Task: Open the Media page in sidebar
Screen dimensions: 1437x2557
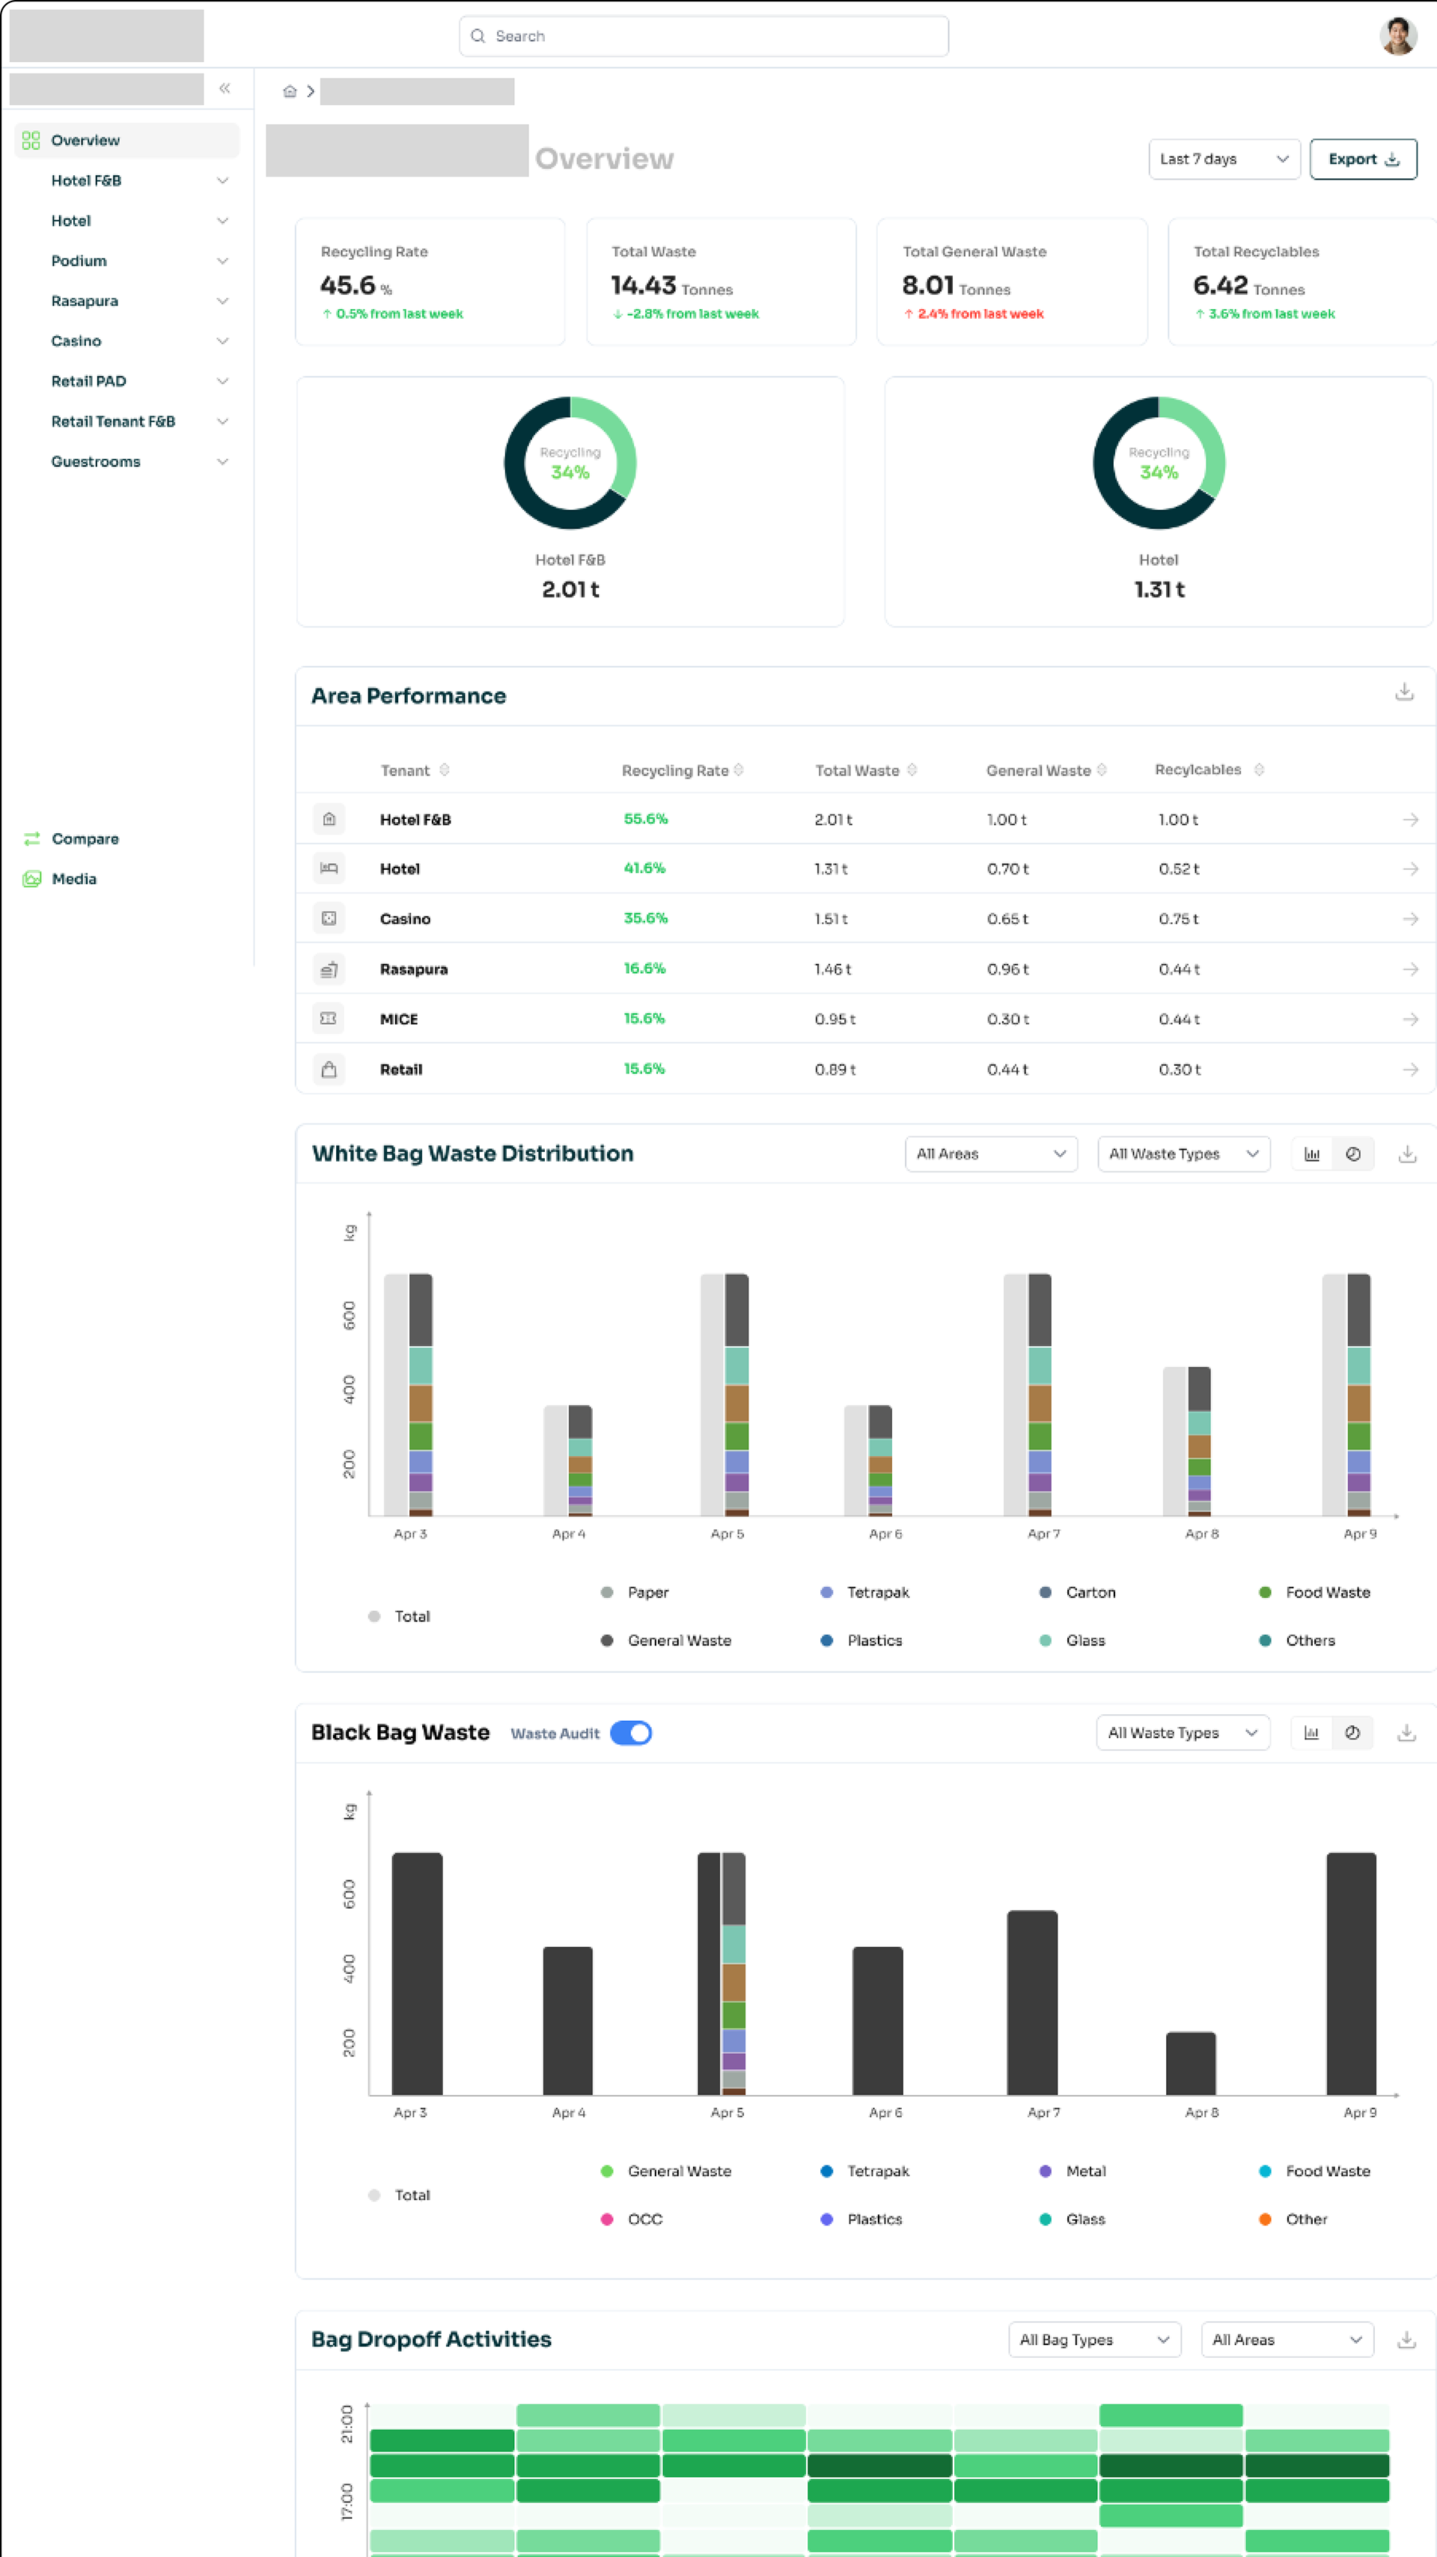Action: click(x=73, y=879)
